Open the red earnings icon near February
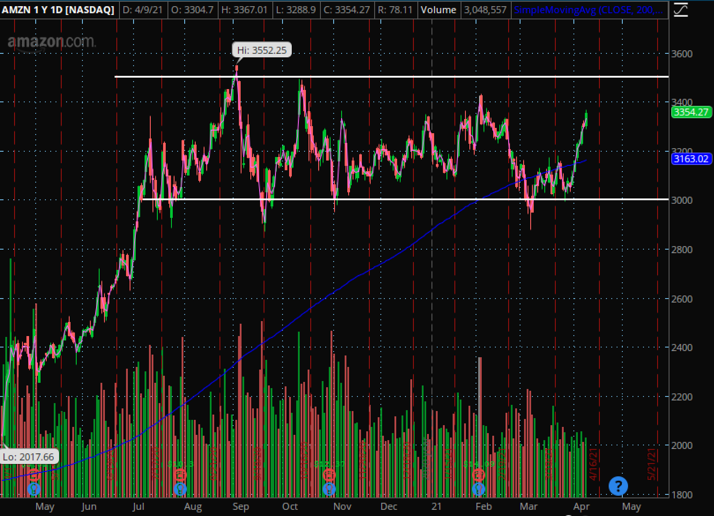Image resolution: width=714 pixels, height=516 pixels. (479, 475)
